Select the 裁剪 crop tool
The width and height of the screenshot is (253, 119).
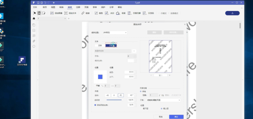99,13
